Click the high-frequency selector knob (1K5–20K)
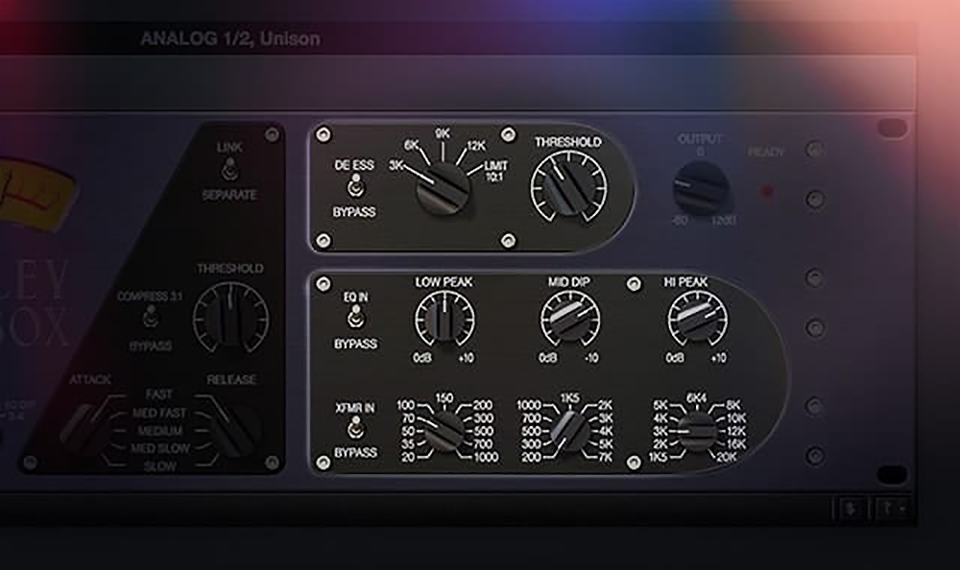The height and width of the screenshot is (570, 960). pos(696,431)
